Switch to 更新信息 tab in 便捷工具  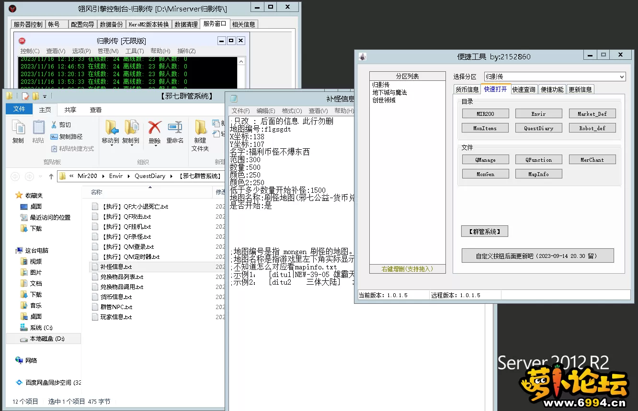[581, 89]
